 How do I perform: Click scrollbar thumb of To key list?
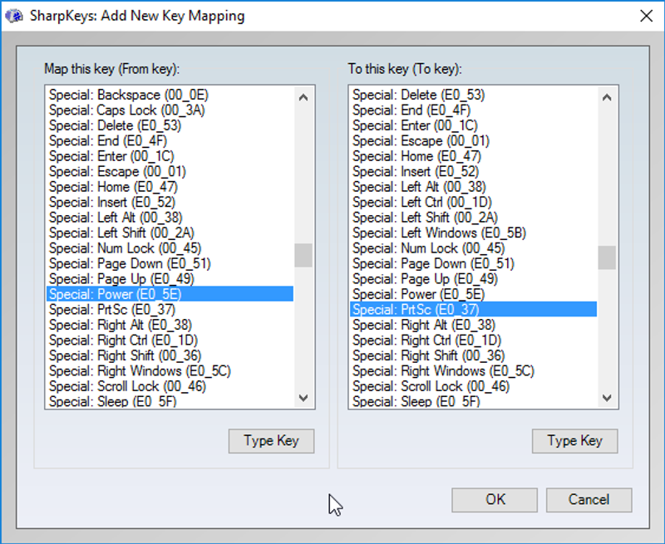click(x=607, y=257)
